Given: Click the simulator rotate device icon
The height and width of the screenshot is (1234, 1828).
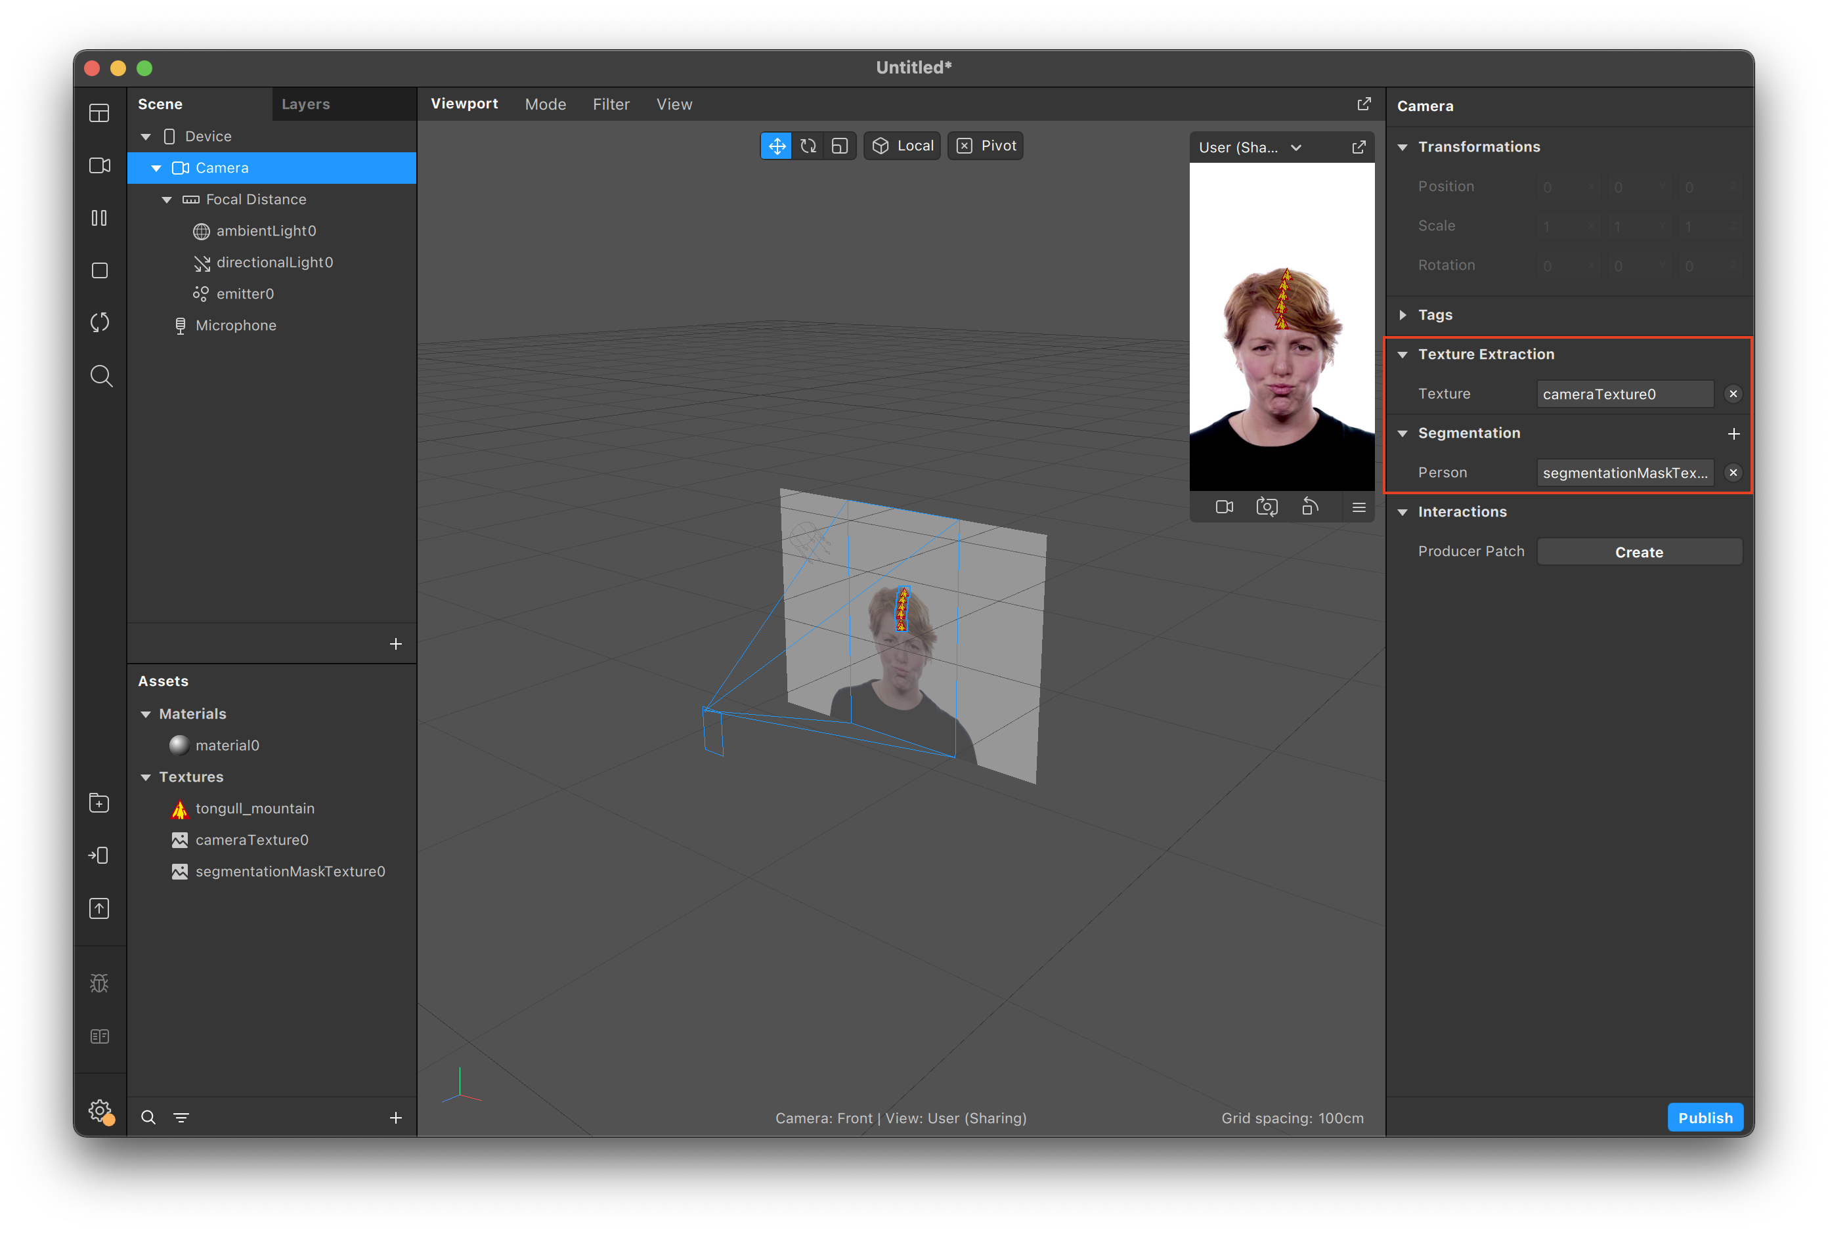Looking at the screenshot, I should pyautogui.click(x=1310, y=507).
